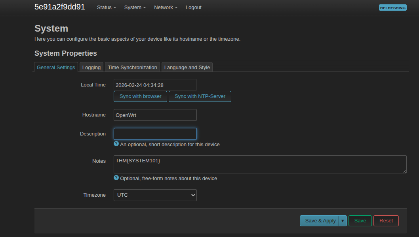
Task: Click inside the Notes text area
Action: click(x=260, y=164)
